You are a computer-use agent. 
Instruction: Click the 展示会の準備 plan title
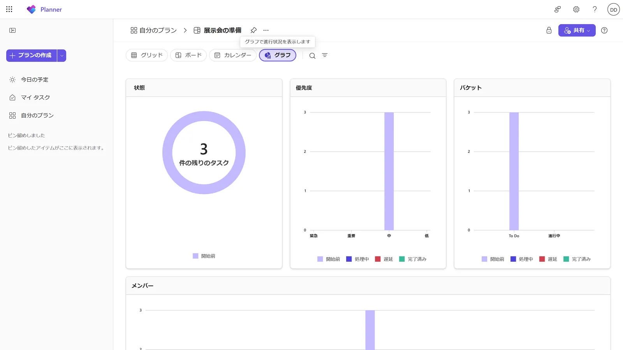point(223,30)
